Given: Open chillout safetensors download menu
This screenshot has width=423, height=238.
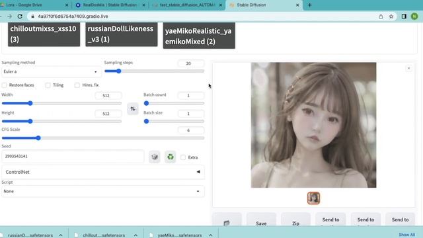Looking at the screenshot, I should coord(135,235).
